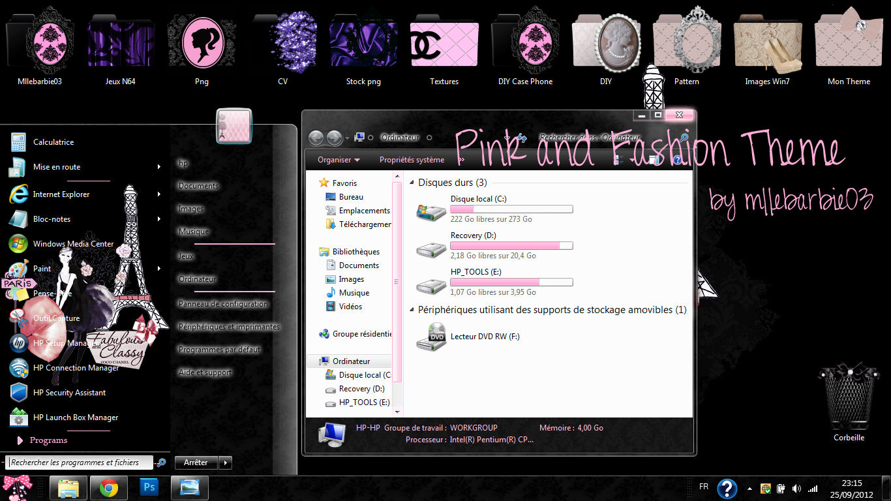Collapse the Disques durs section header

pyautogui.click(x=413, y=183)
